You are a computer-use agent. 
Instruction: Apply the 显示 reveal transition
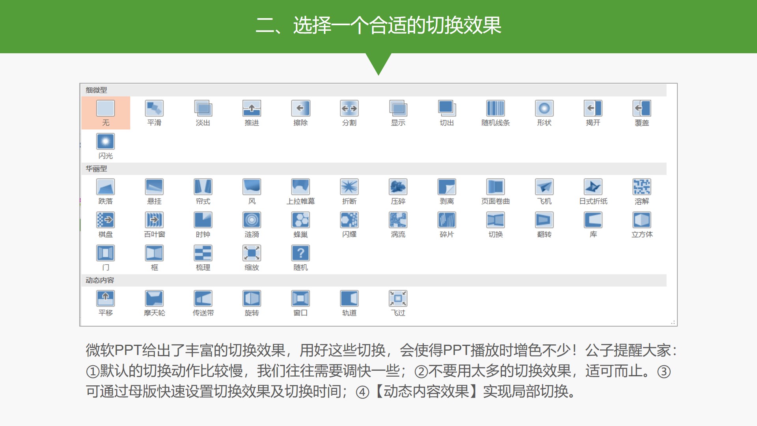(398, 113)
